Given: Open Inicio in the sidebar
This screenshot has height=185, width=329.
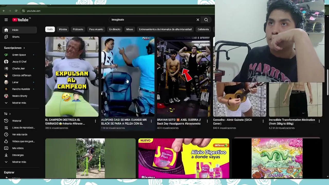Looking at the screenshot, I should [x=20, y=30].
